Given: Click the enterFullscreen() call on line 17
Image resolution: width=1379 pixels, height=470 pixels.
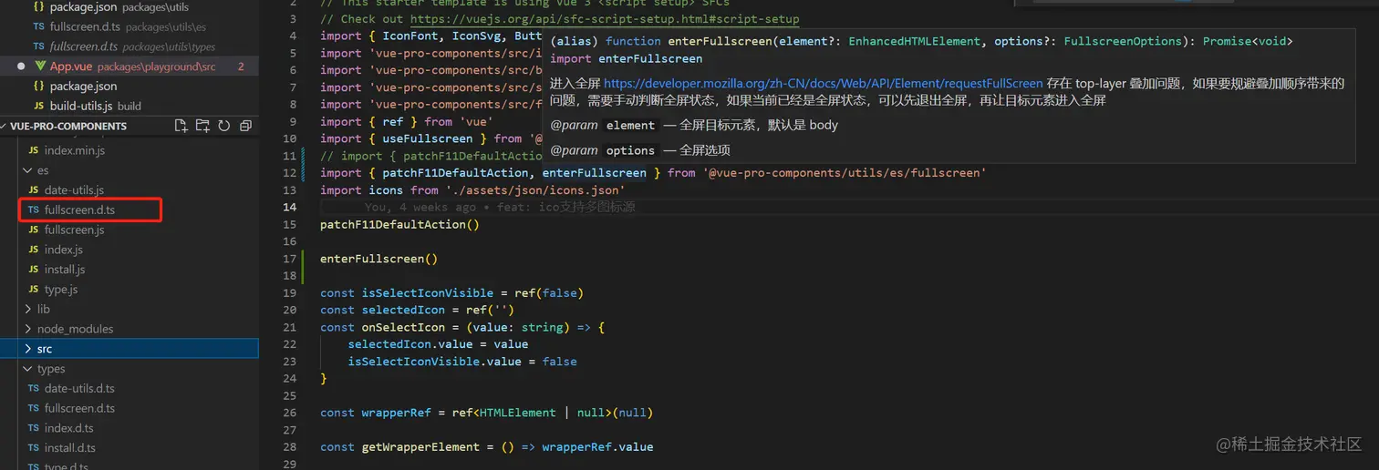Looking at the screenshot, I should point(378,259).
